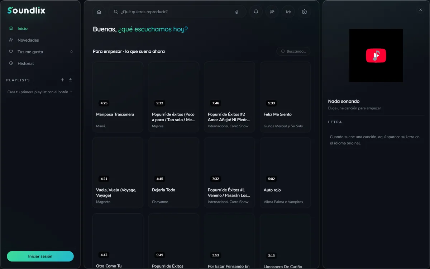Add a new playlist with plus icon
Screen dimensions: 430x269
click(x=62, y=80)
